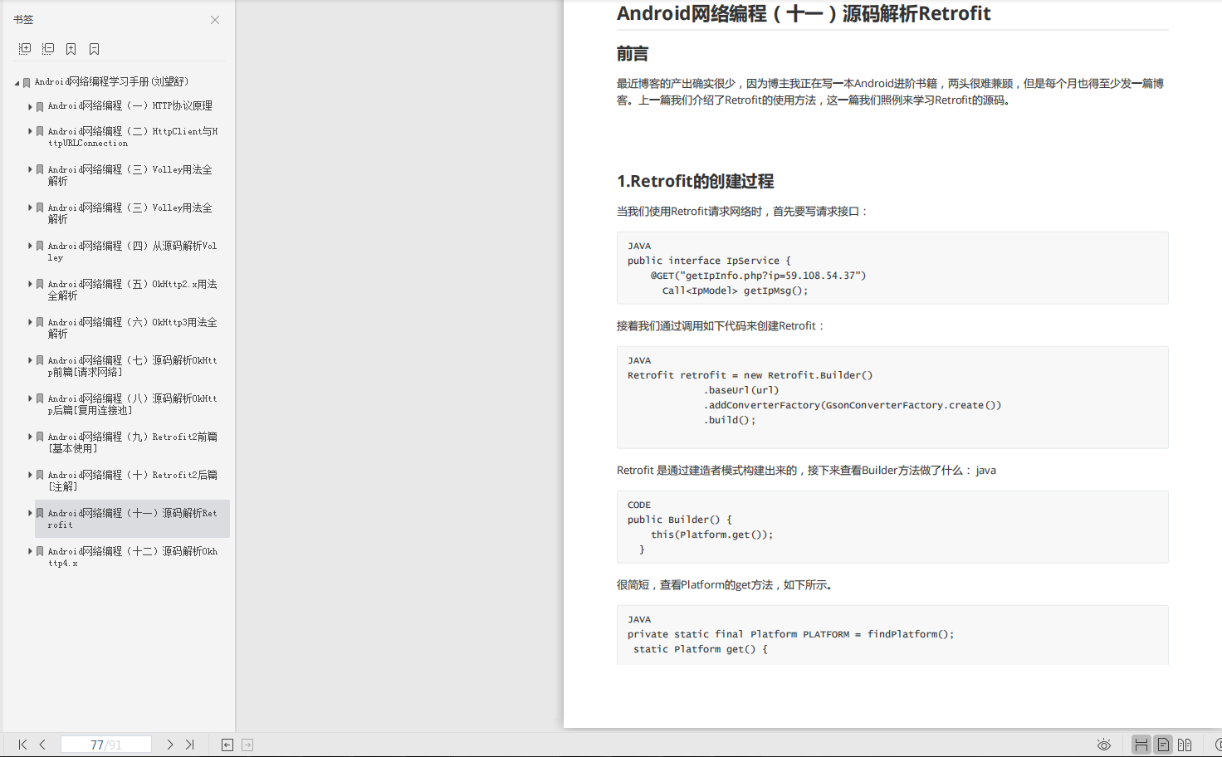Click code line private static final Platform PLATFORM

tap(790, 634)
